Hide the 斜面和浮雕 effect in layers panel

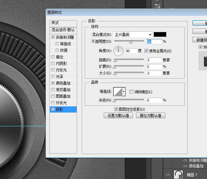[x=185, y=160]
